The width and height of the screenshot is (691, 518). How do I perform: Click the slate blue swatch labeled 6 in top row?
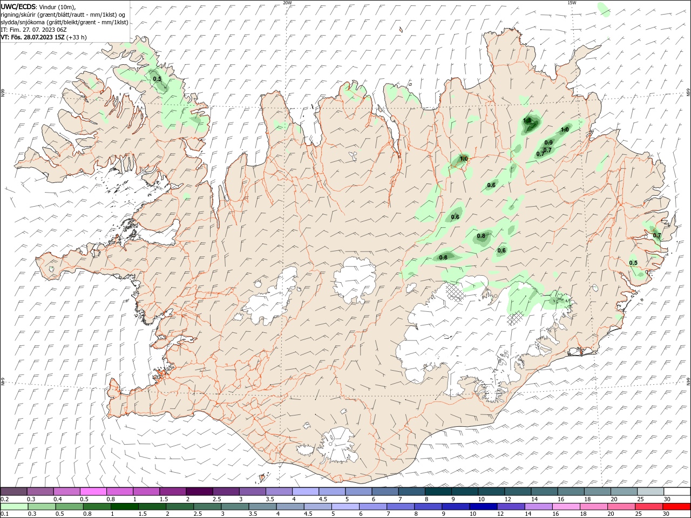click(x=385, y=492)
